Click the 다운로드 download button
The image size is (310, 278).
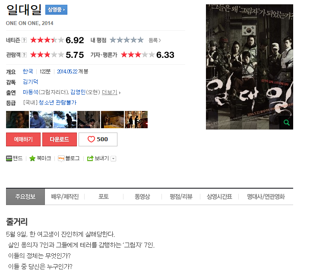[60, 139]
